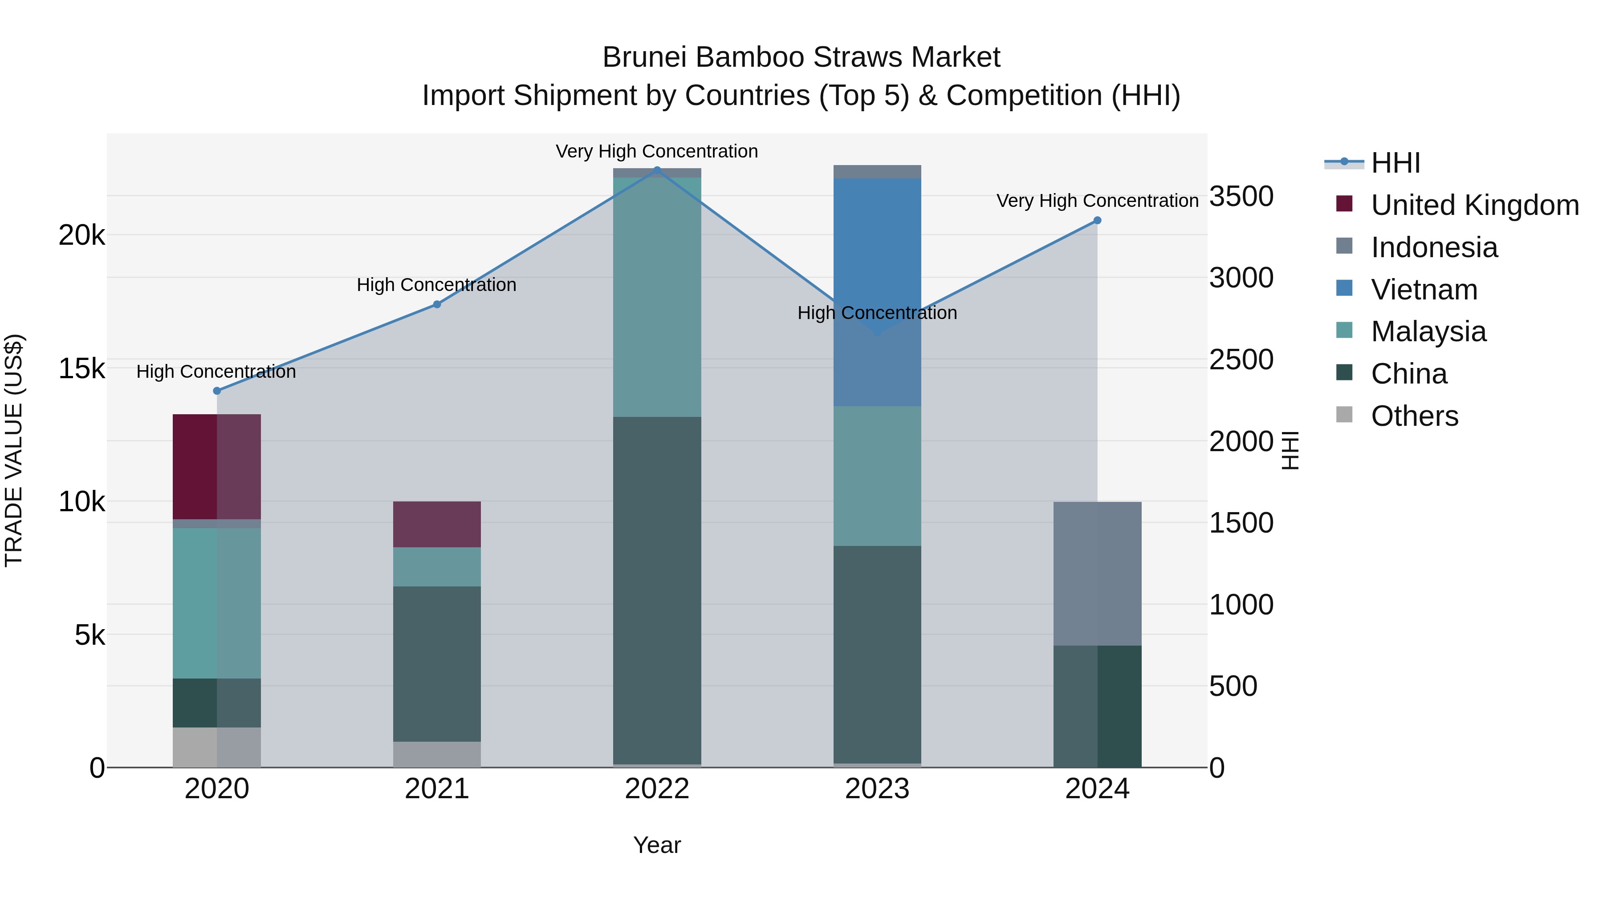This screenshot has width=1603, height=901.
Task: Click Indonesia top segment in 2023 bar
Action: coord(877,172)
